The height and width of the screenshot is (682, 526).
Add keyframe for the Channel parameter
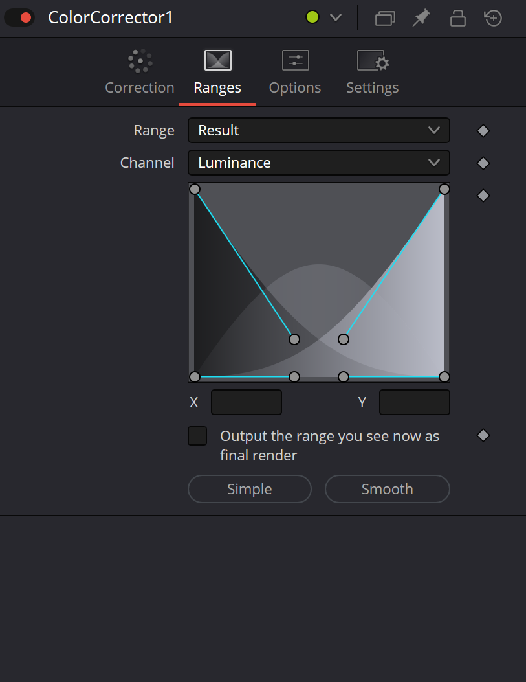coord(483,163)
